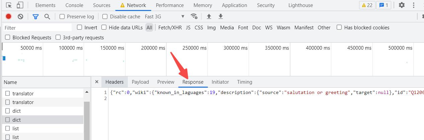Open the Fast 3G throttling dropdown
The width and height of the screenshot is (424, 140).
[165, 16]
